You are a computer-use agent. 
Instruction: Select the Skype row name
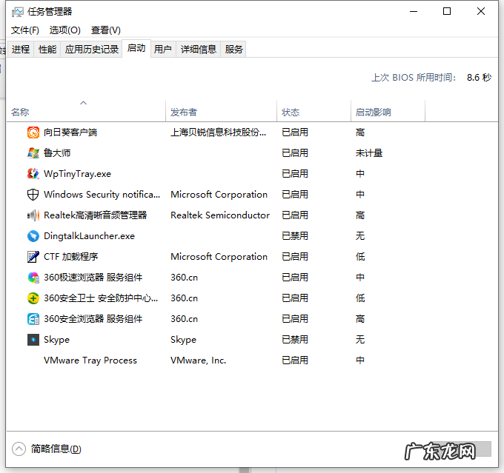56,340
